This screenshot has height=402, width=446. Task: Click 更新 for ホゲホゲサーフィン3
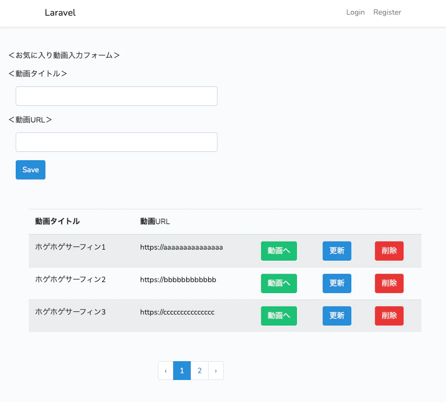pos(337,316)
